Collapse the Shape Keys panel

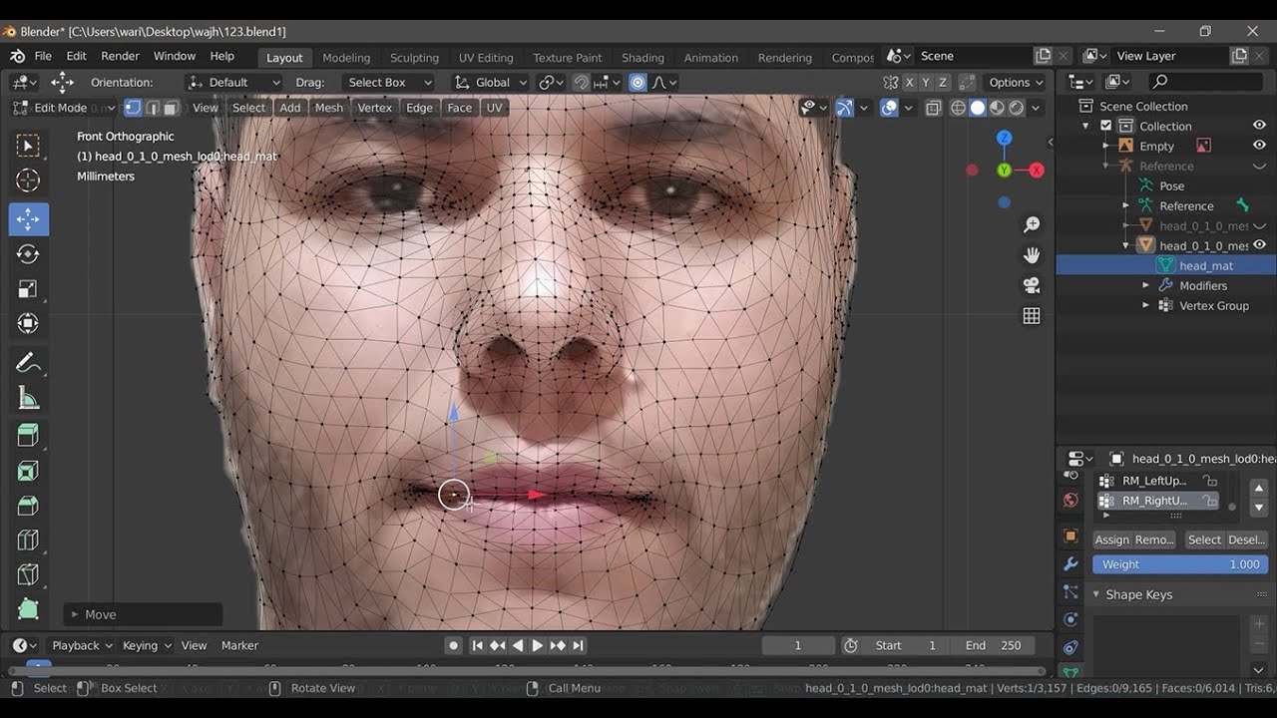1096,594
